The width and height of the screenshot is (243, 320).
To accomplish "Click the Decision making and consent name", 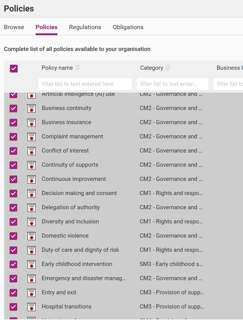I will coord(79,193).
